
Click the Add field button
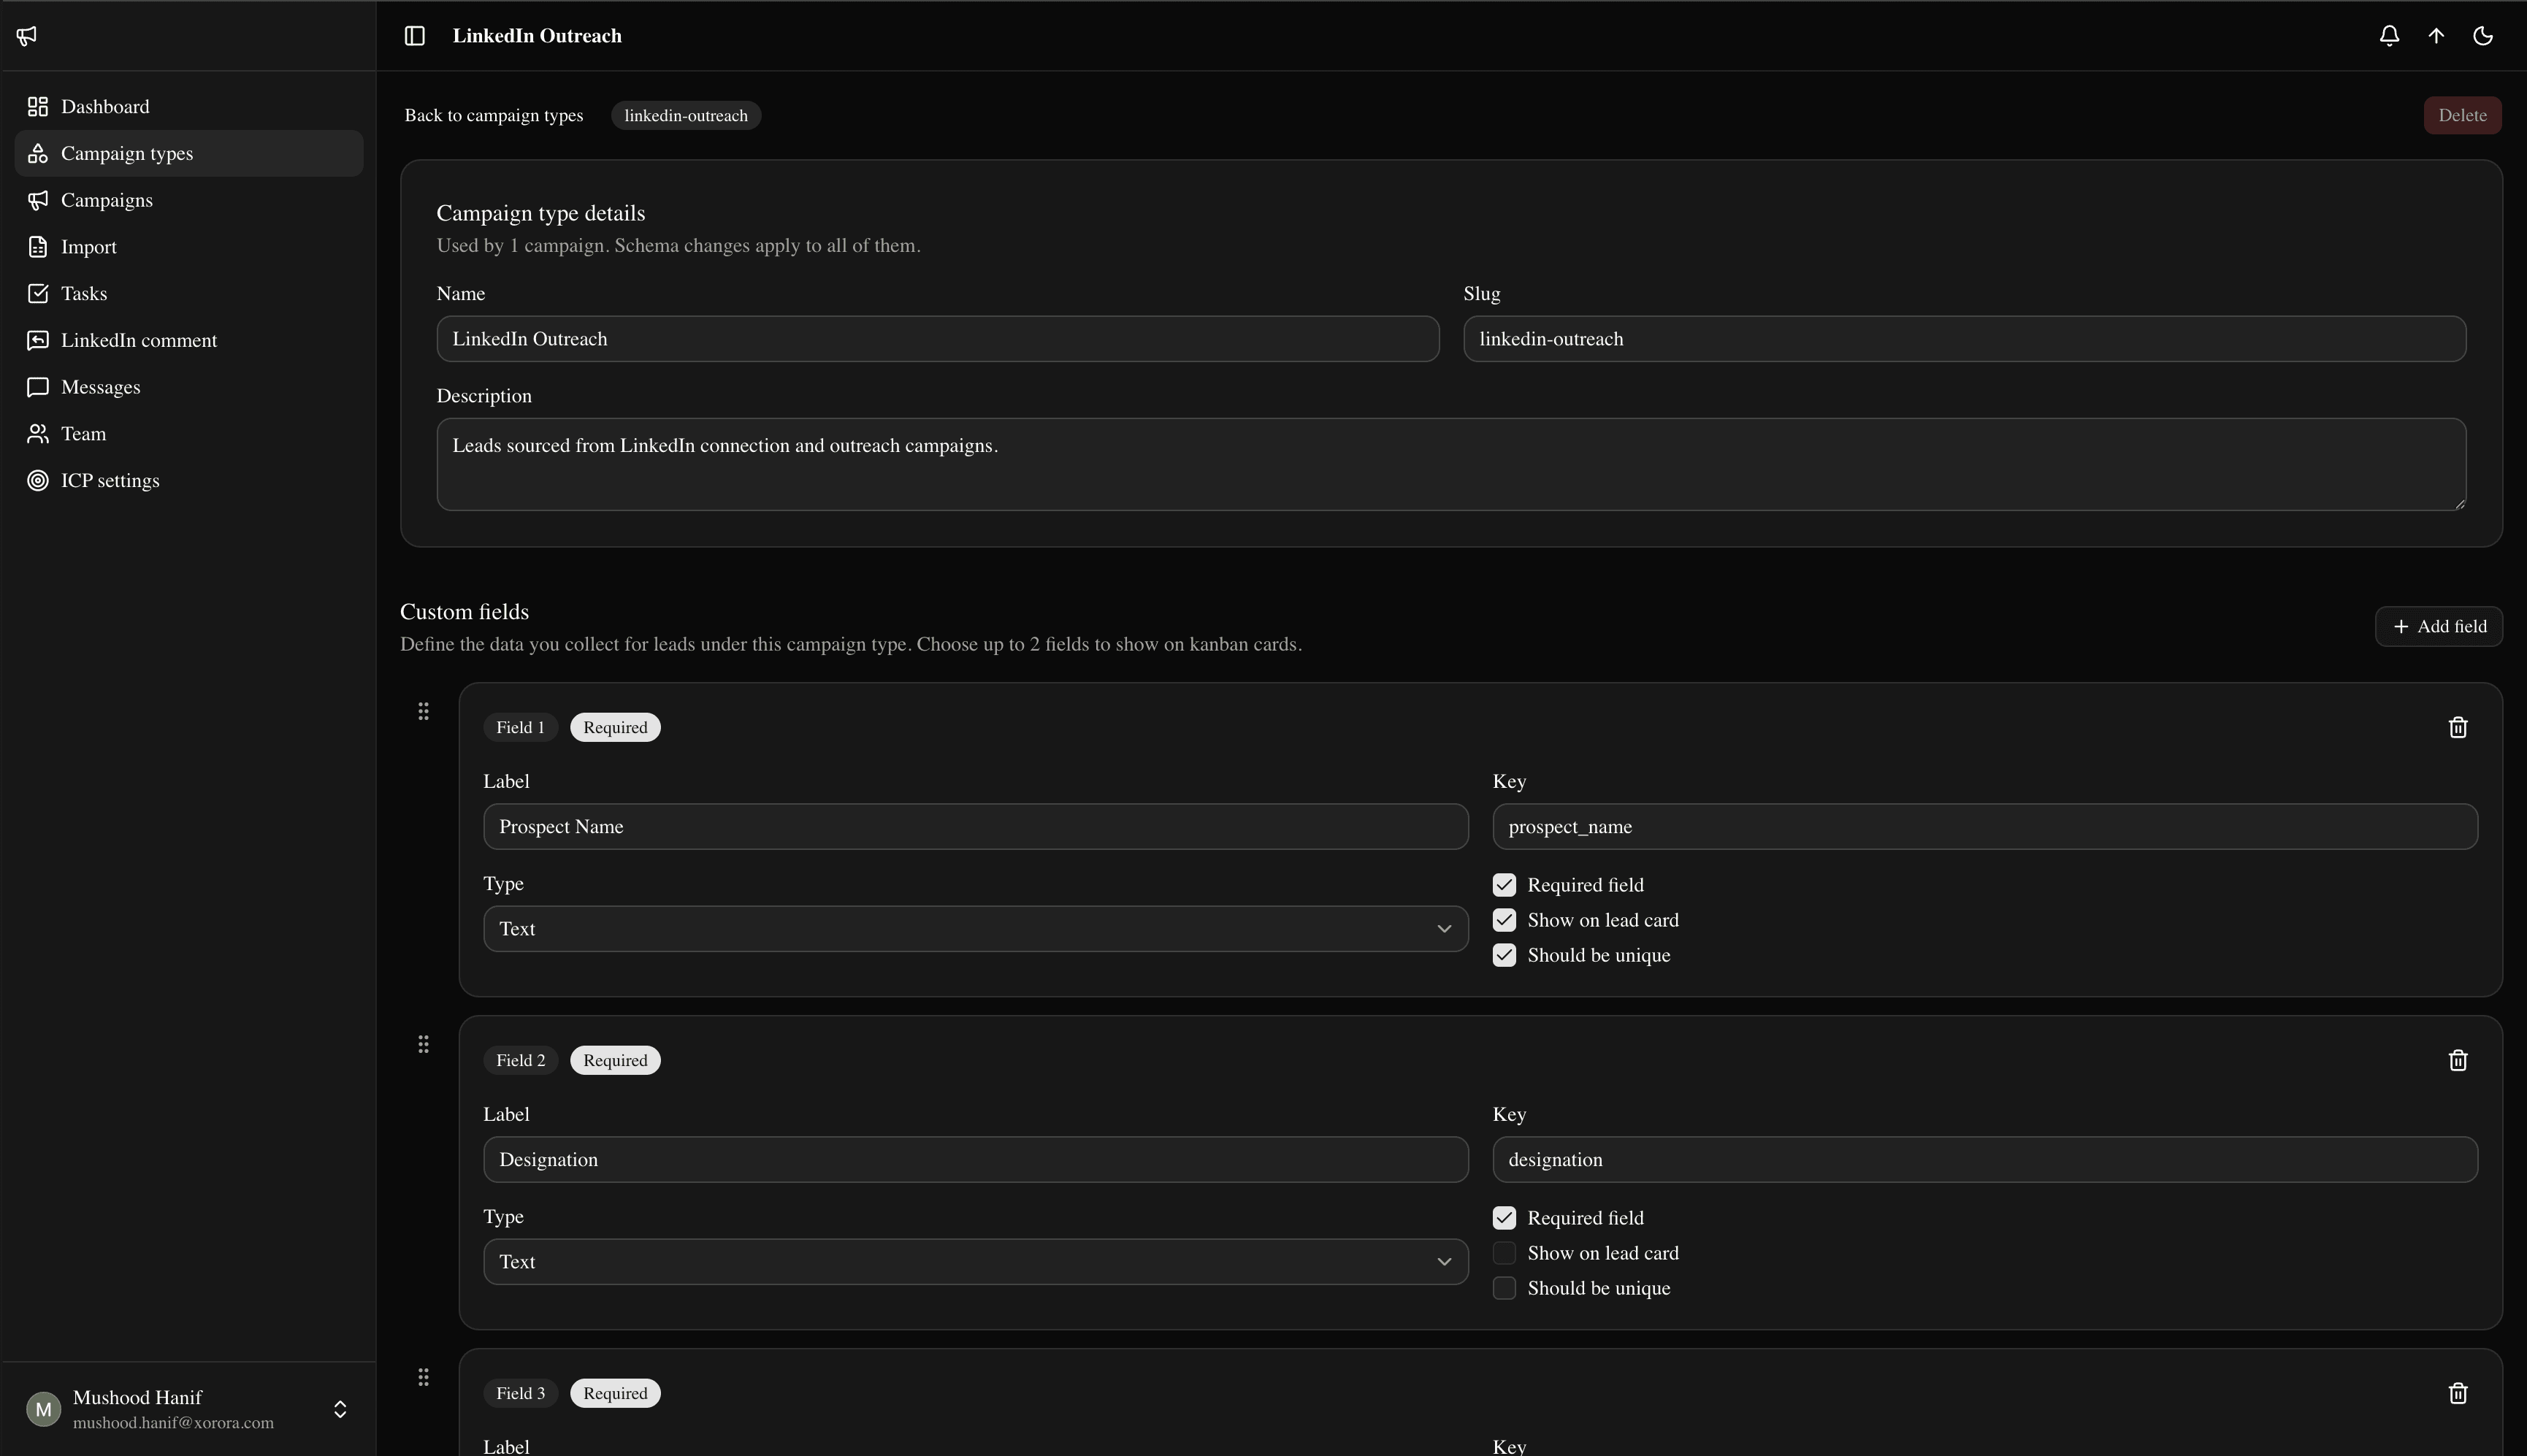point(2438,627)
